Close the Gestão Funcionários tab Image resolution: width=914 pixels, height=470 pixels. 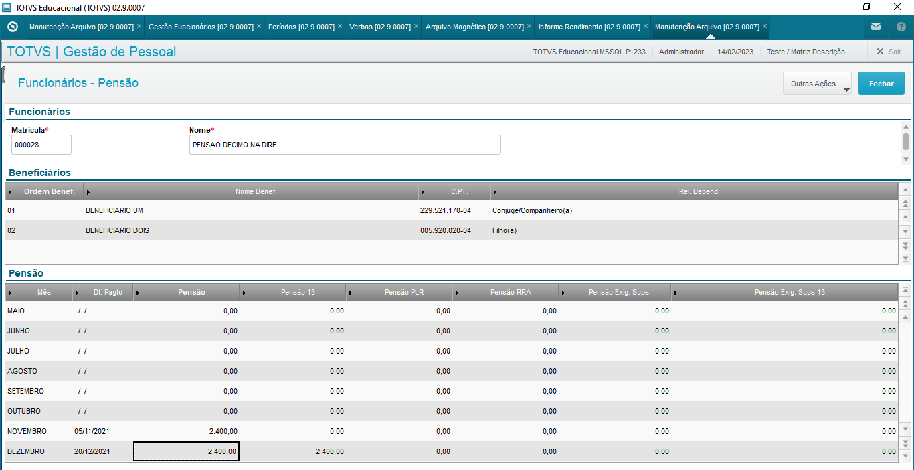pyautogui.click(x=259, y=27)
